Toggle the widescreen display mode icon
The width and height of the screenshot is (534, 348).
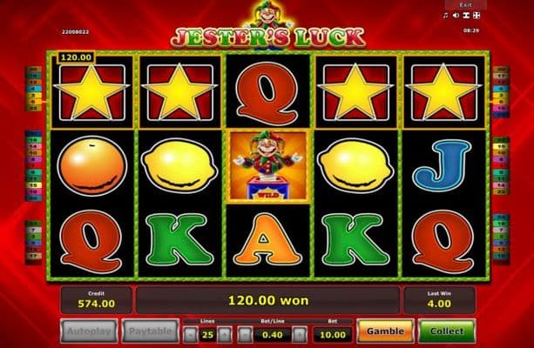coord(466,16)
